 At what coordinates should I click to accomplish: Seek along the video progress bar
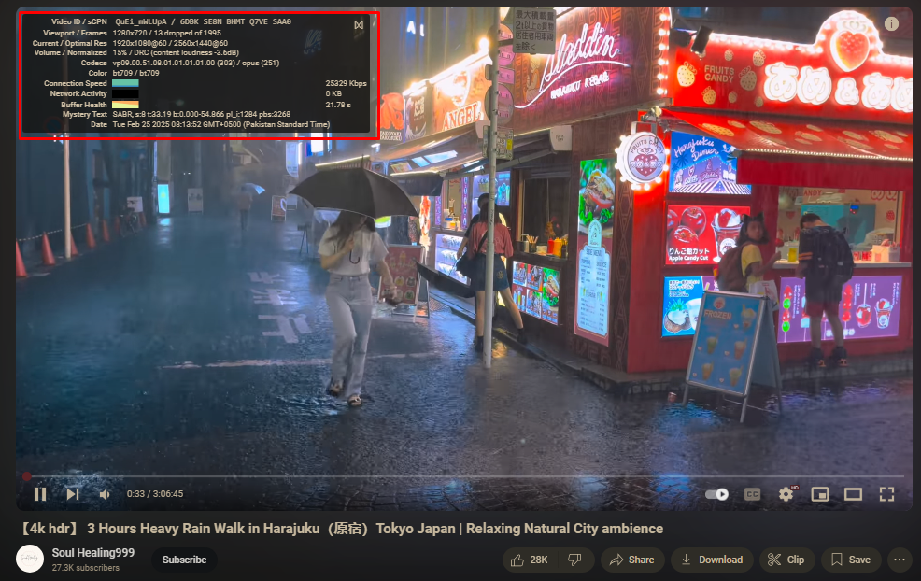tap(464, 475)
